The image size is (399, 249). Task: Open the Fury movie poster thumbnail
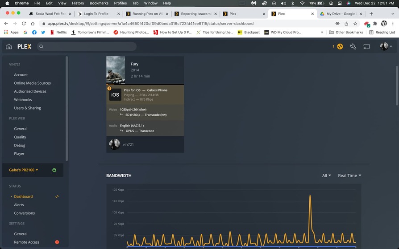click(116, 70)
